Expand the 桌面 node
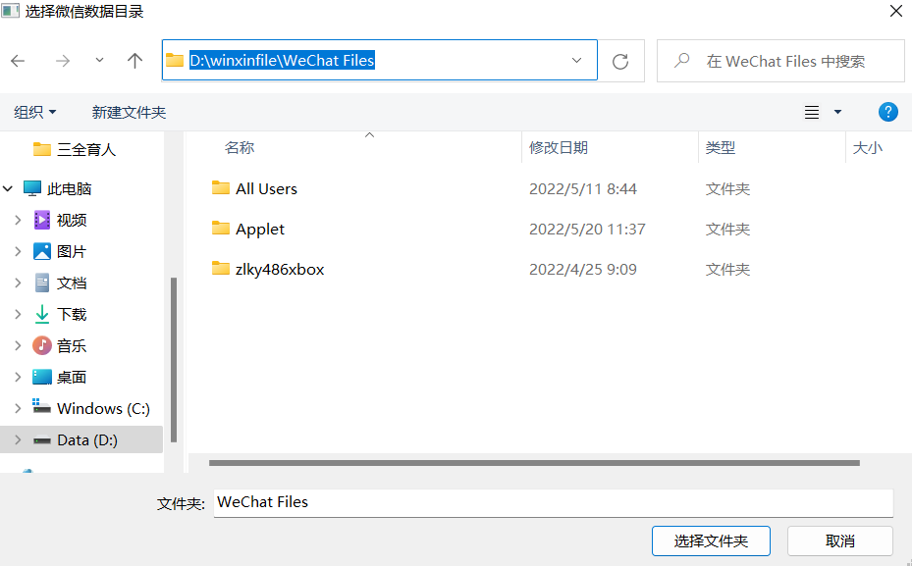This screenshot has width=912, height=566. tap(18, 377)
